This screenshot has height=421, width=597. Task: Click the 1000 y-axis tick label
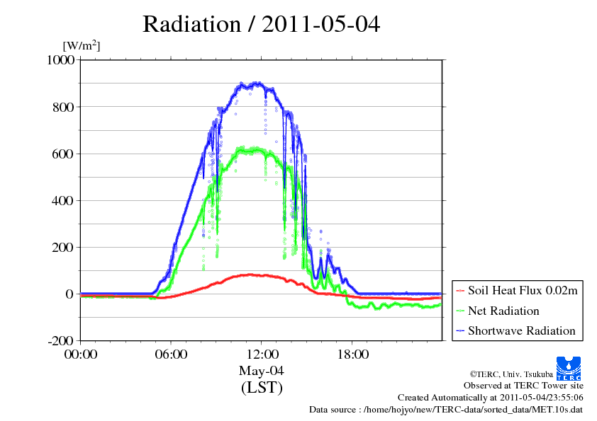click(60, 60)
